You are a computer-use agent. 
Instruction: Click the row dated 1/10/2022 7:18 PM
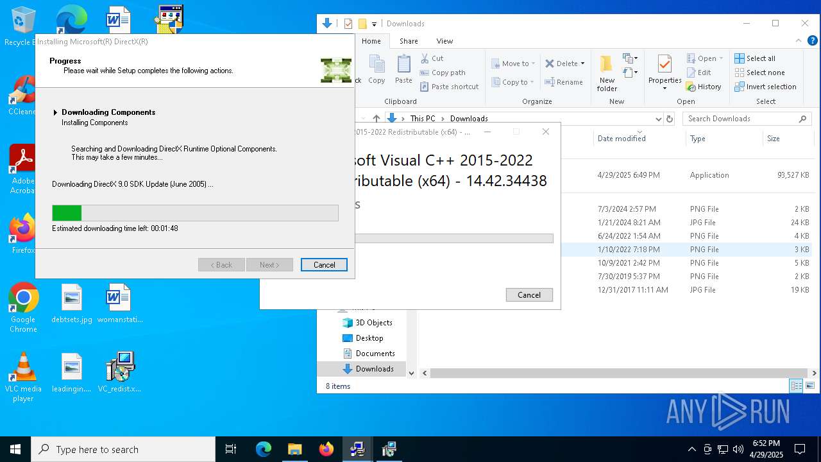pyautogui.click(x=686, y=250)
